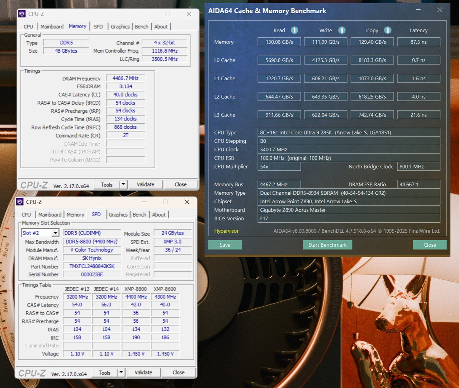Click Memory Read value 130.08 GB/s
Screen dimensions: 459x388
pyautogui.click(x=279, y=42)
